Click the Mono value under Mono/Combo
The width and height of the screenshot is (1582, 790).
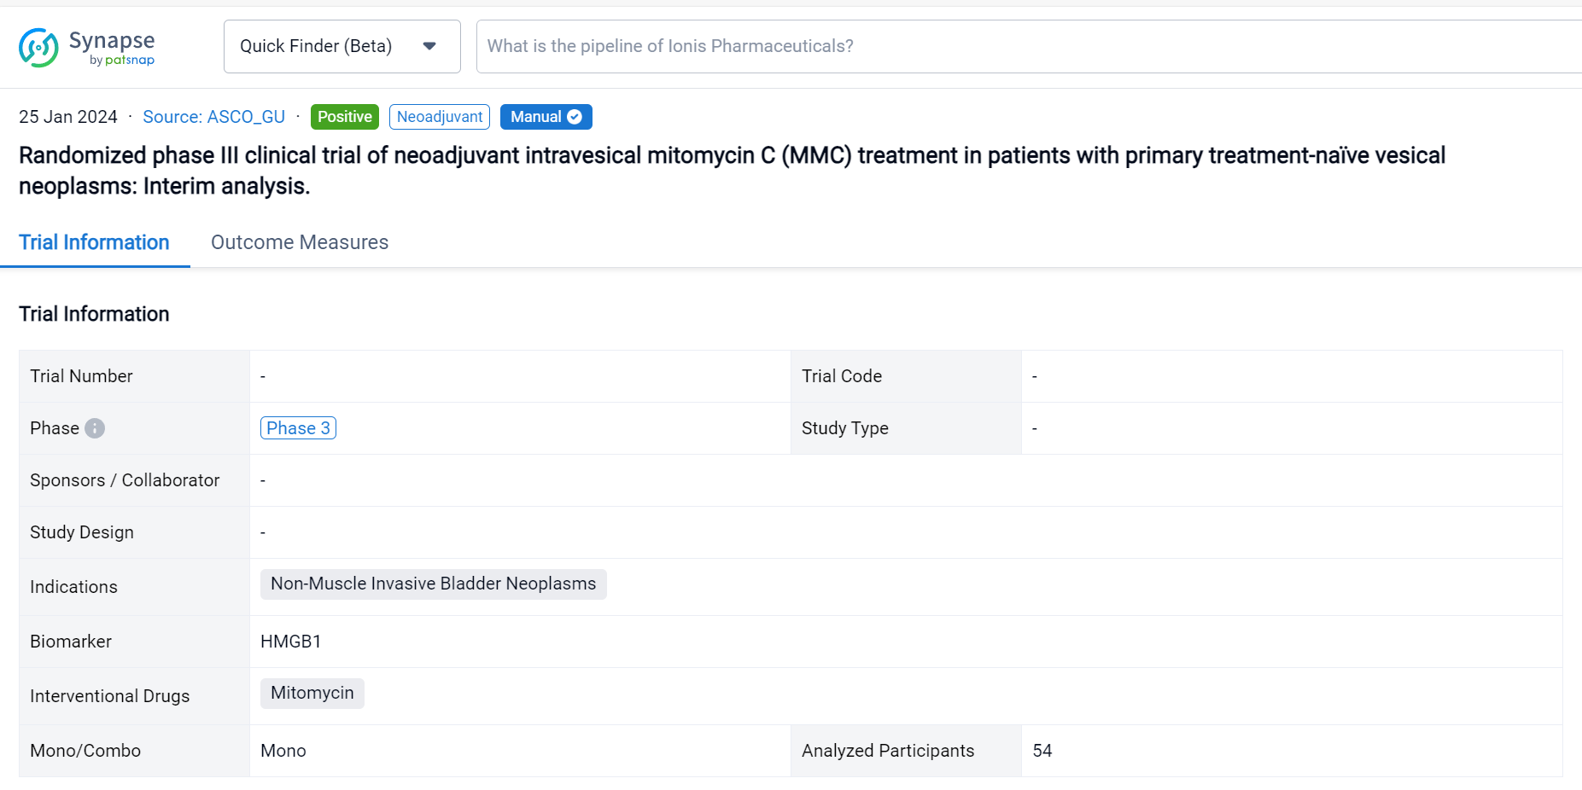point(283,751)
